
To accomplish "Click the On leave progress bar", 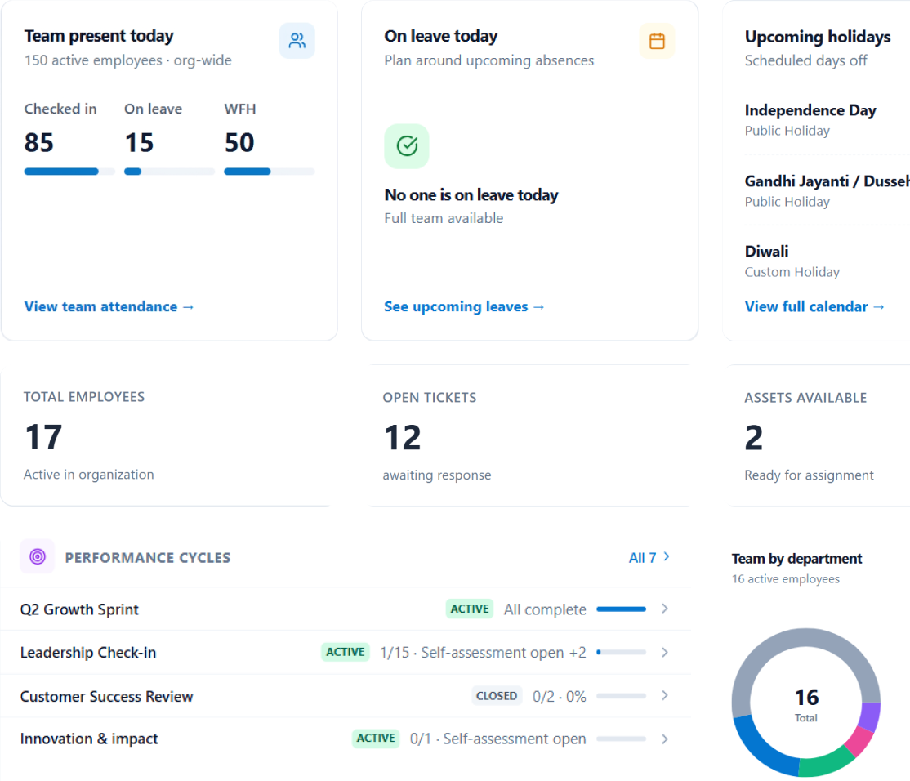I will (169, 172).
